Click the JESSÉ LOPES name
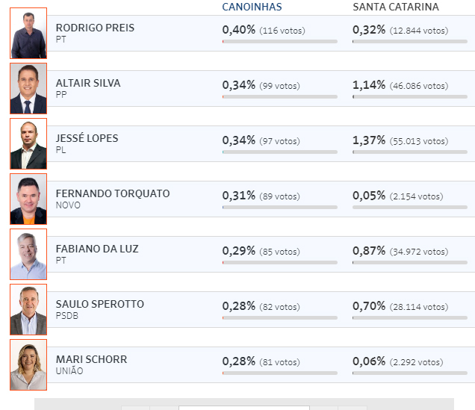The height and width of the screenshot is (410, 475). [87, 138]
